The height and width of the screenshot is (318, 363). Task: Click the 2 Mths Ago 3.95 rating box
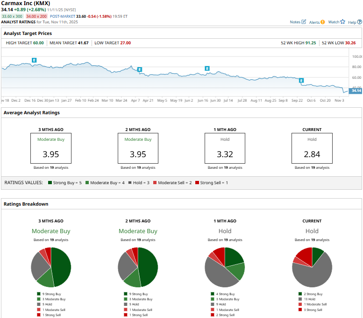[x=138, y=148]
